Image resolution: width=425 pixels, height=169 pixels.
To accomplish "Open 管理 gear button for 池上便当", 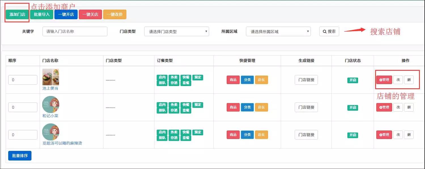I will pyautogui.click(x=384, y=80).
